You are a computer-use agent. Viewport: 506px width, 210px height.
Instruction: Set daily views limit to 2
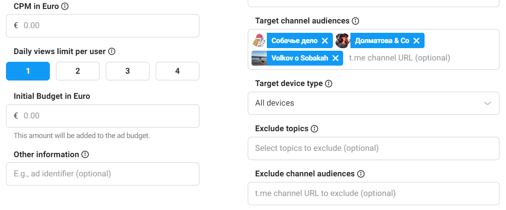click(x=78, y=71)
